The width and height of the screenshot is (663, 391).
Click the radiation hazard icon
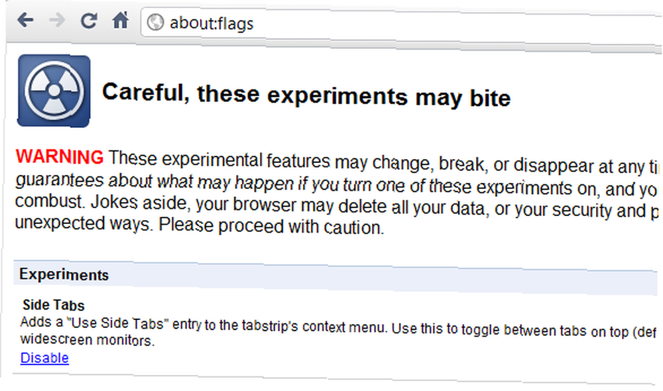54,90
